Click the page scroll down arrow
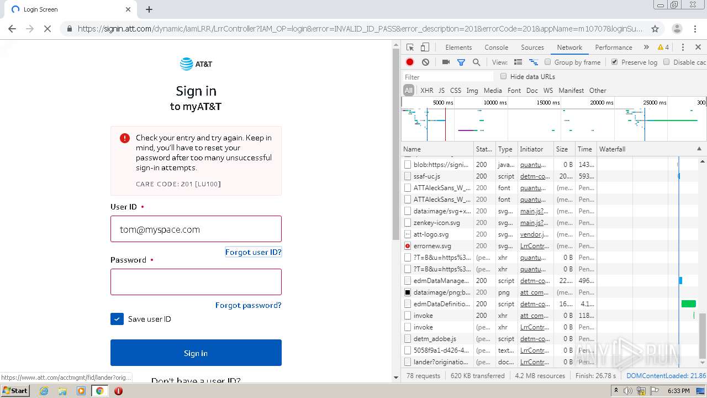707x398 pixels. (x=395, y=378)
